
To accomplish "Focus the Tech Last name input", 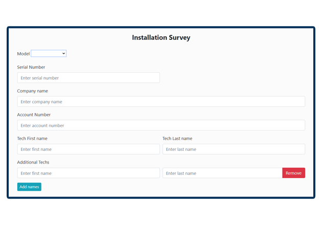I will click(234, 149).
